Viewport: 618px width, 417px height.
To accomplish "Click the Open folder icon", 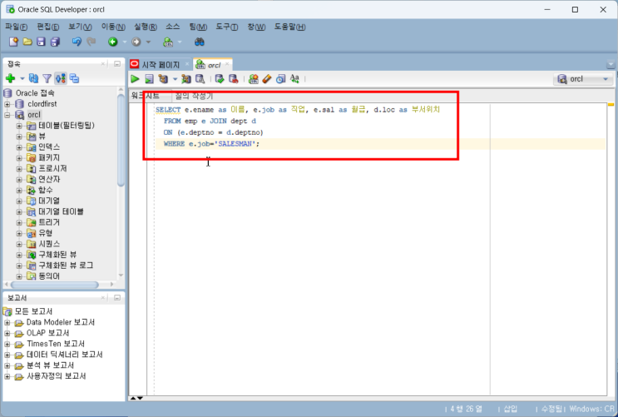I will [27, 42].
